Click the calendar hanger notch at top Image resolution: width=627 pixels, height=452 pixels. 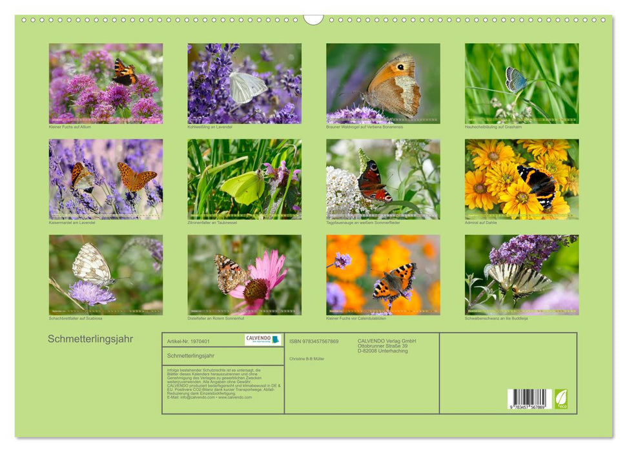[x=313, y=19]
